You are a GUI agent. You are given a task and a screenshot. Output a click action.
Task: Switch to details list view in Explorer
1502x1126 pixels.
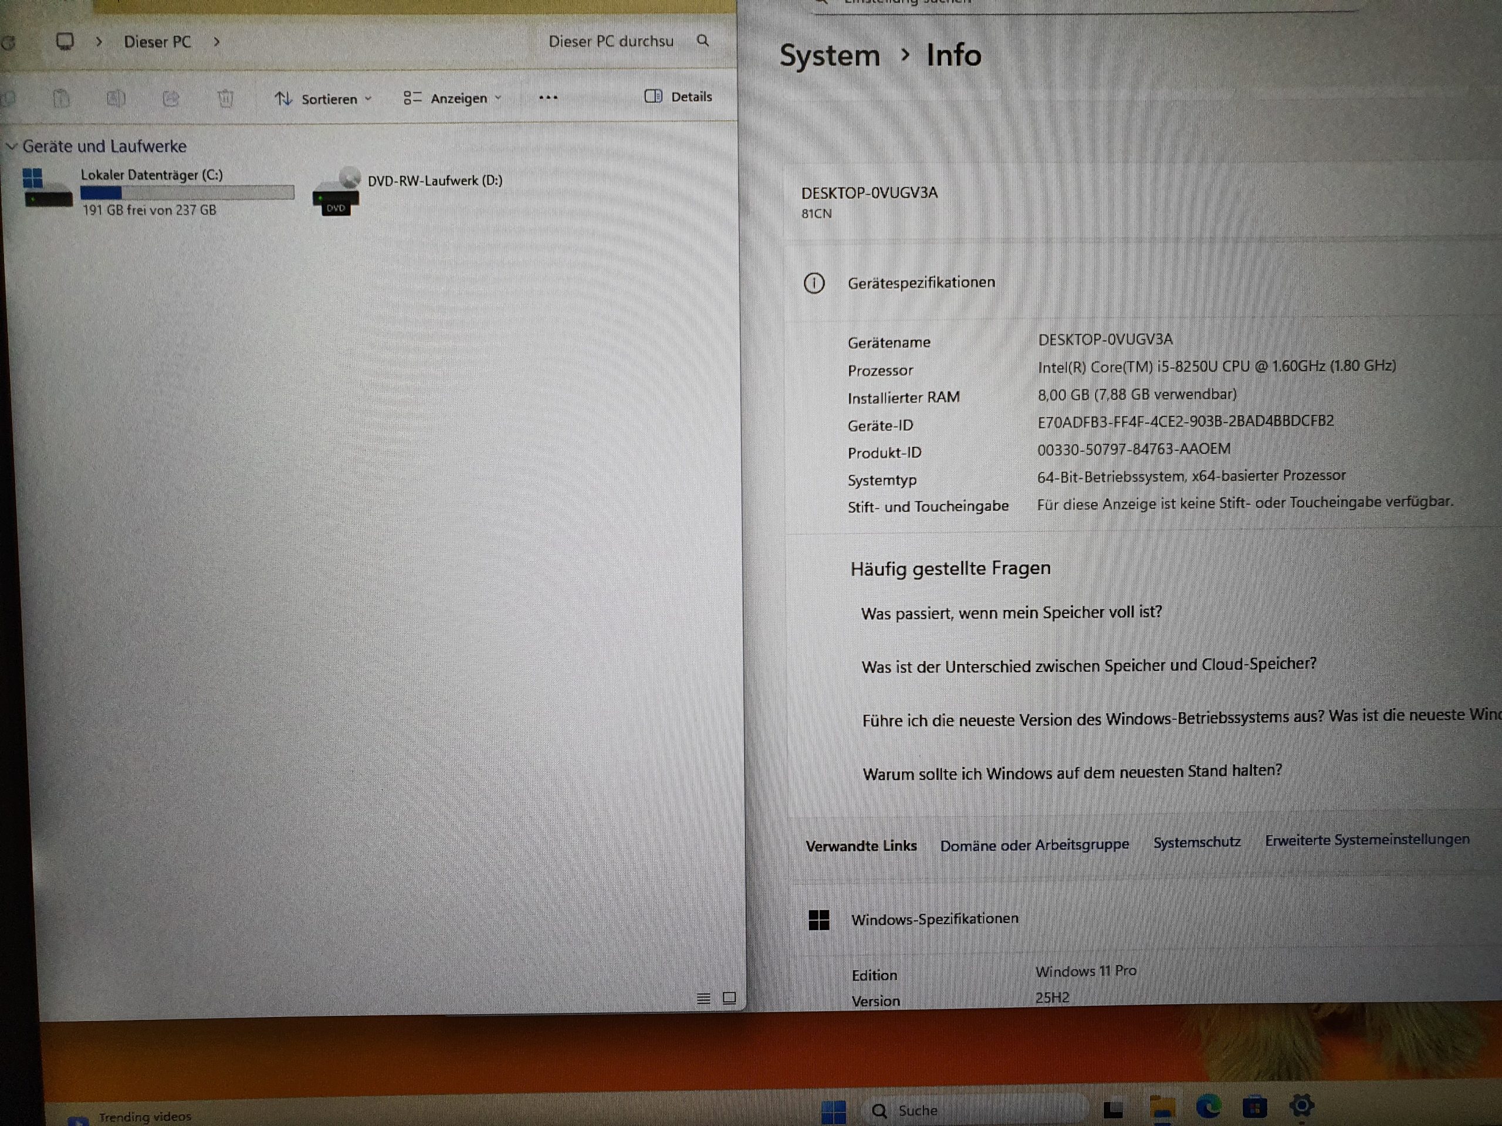pyautogui.click(x=703, y=998)
